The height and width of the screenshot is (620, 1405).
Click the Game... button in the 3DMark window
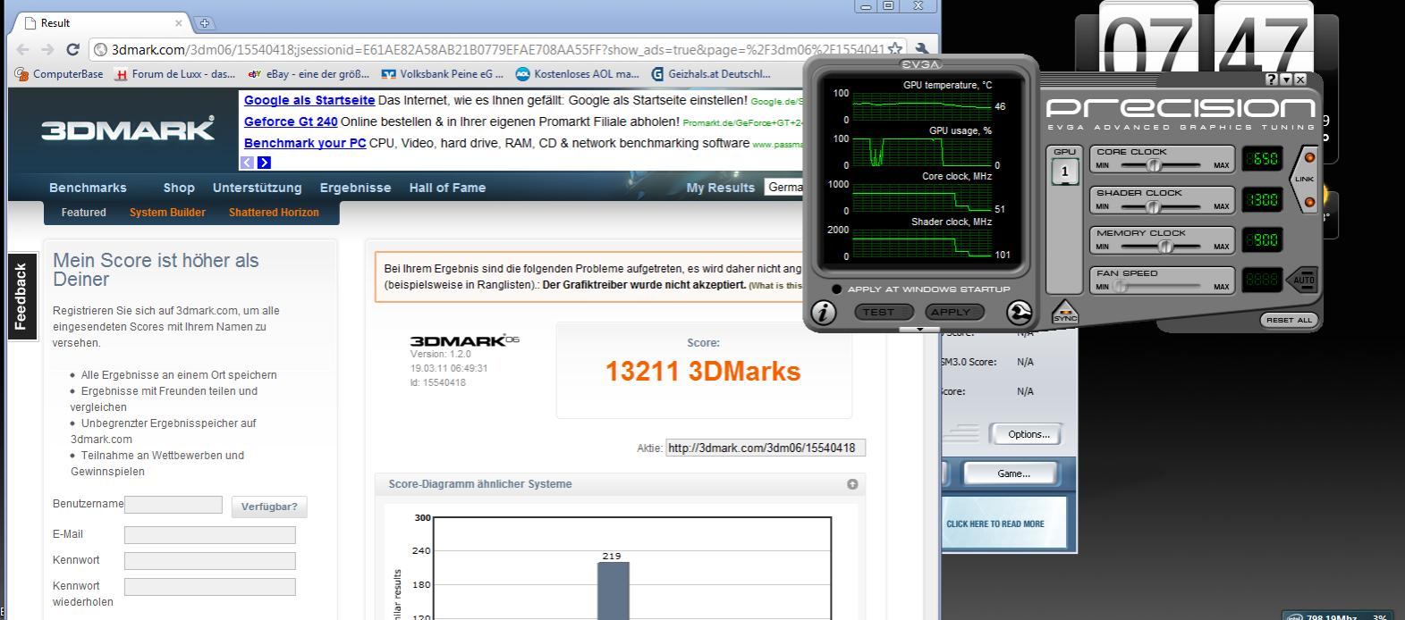pyautogui.click(x=1013, y=473)
